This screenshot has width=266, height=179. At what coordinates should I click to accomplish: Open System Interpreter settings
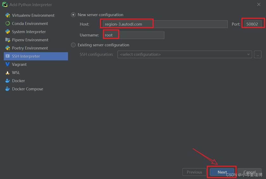click(x=36, y=32)
